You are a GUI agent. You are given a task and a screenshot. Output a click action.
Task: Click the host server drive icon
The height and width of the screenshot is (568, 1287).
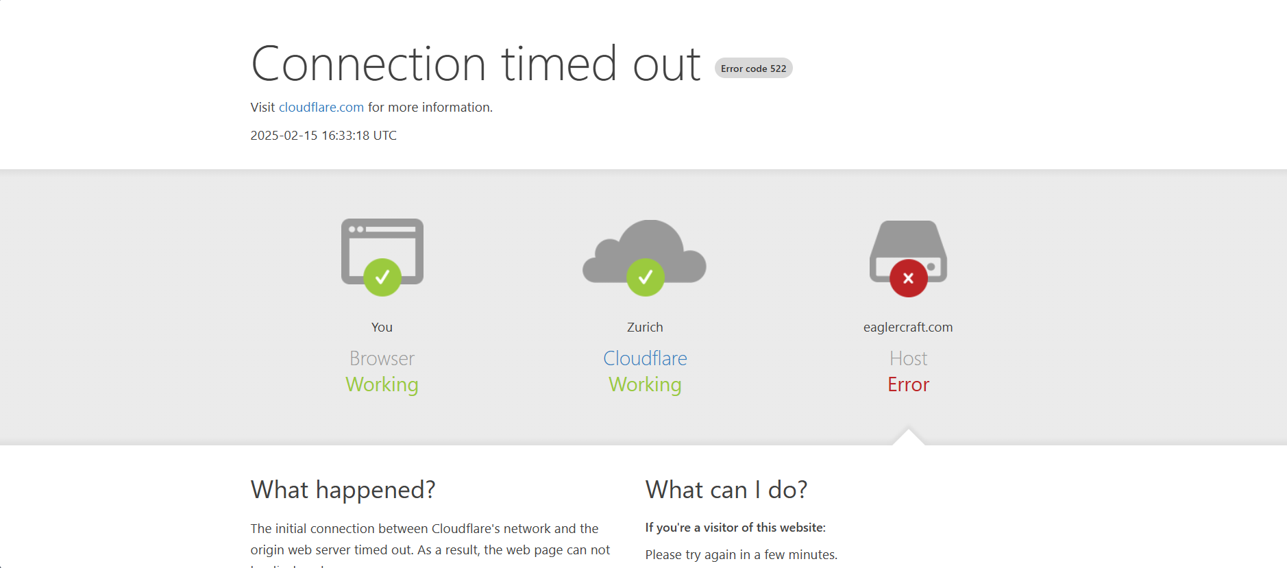click(908, 251)
